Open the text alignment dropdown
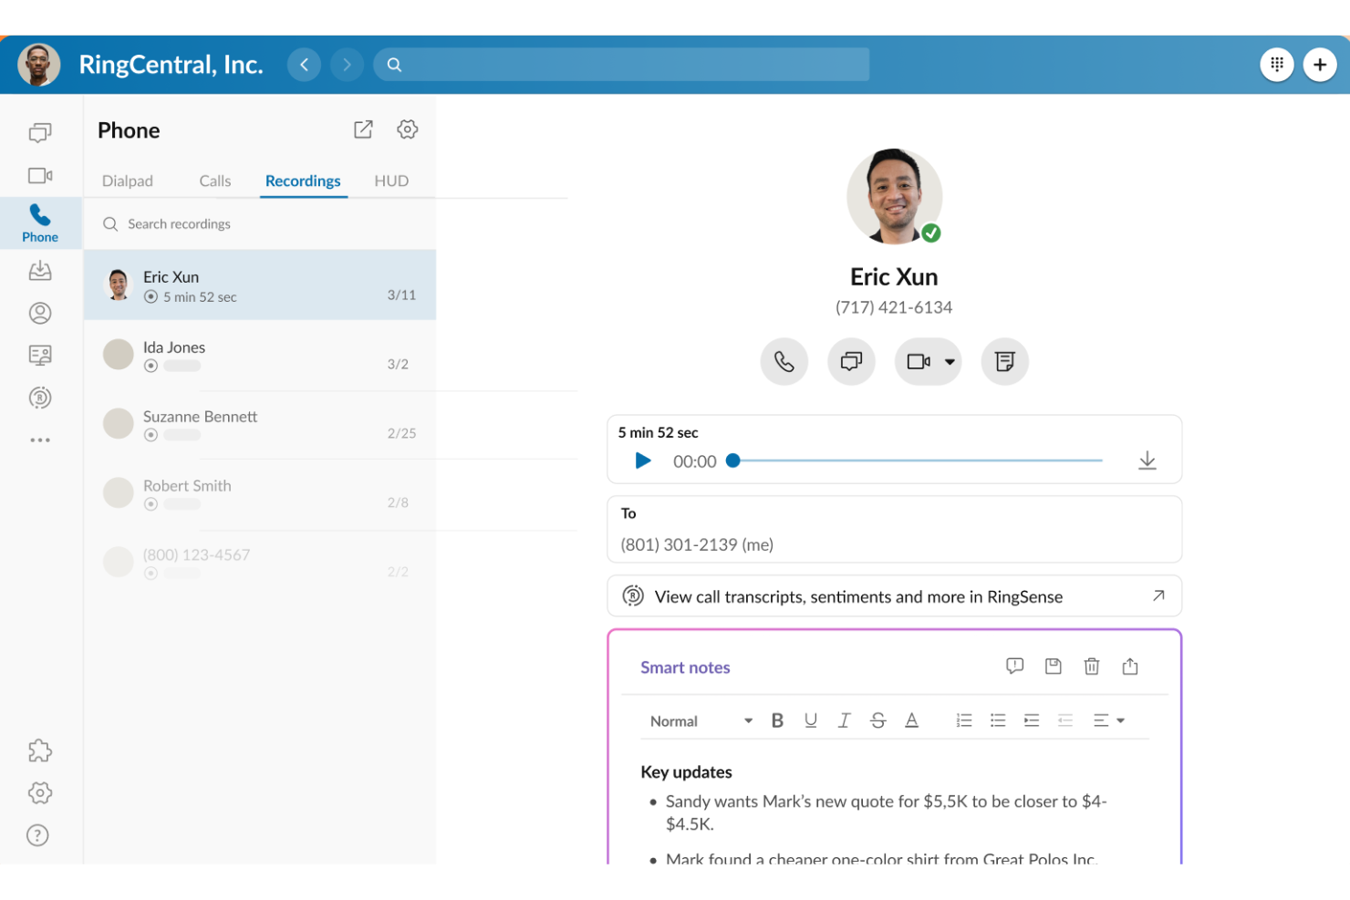The image size is (1350, 900). [x=1109, y=721]
